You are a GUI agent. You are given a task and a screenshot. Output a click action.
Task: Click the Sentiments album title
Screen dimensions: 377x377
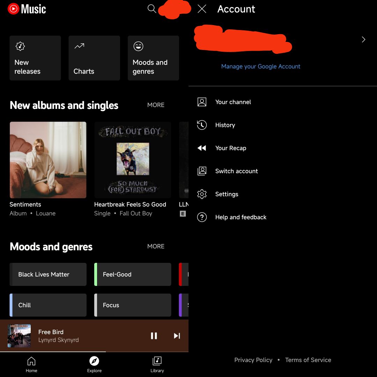[25, 204]
